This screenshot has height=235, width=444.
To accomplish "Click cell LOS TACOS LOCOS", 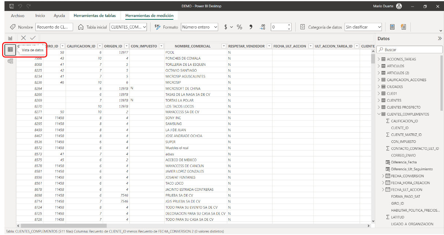I will [x=179, y=106].
